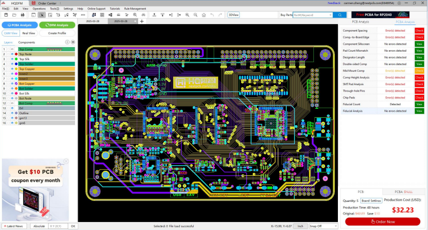428x230 pixels.
Task: Toggle visibility eye of Top Silk layer
Action: point(12,59)
